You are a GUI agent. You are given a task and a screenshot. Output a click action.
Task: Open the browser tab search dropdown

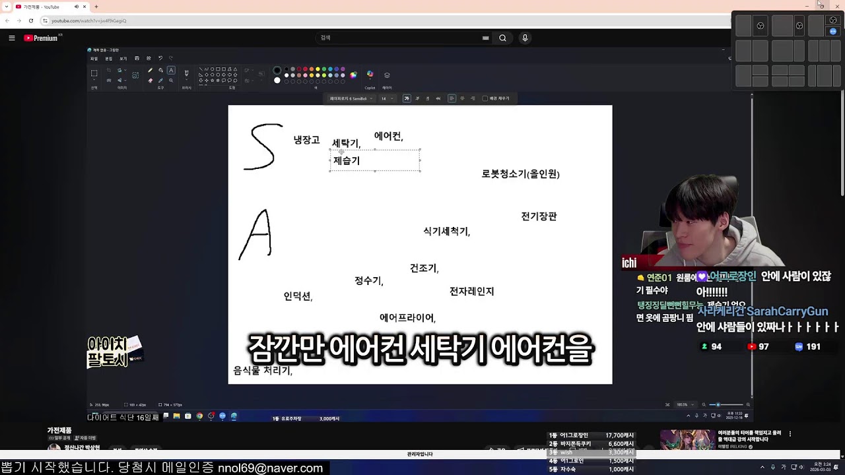click(6, 7)
